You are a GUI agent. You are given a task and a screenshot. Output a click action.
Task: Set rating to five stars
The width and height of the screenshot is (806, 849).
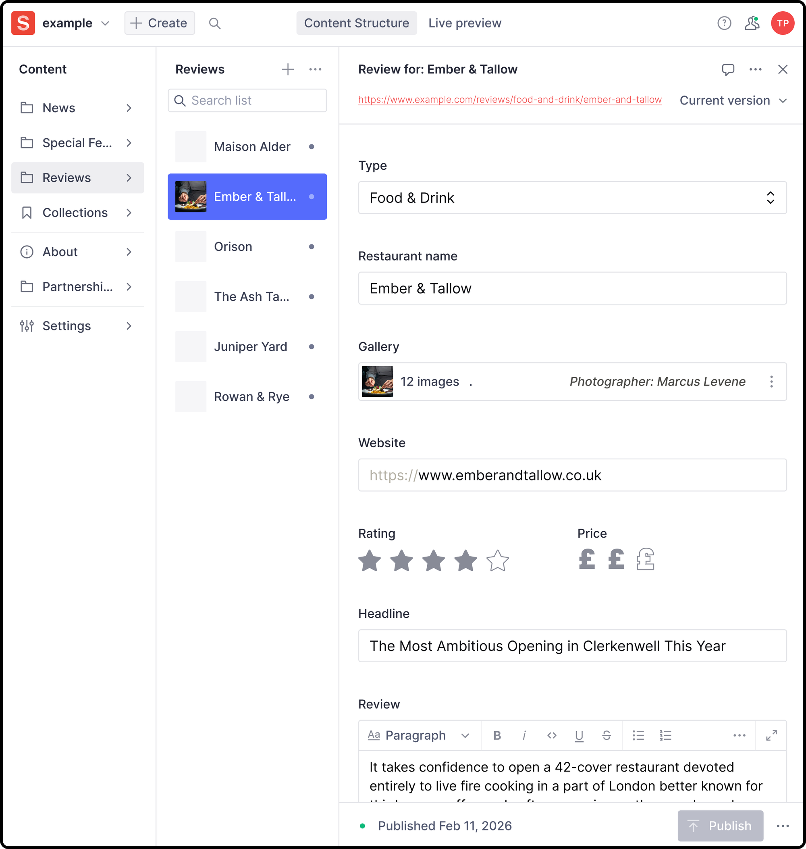click(498, 561)
